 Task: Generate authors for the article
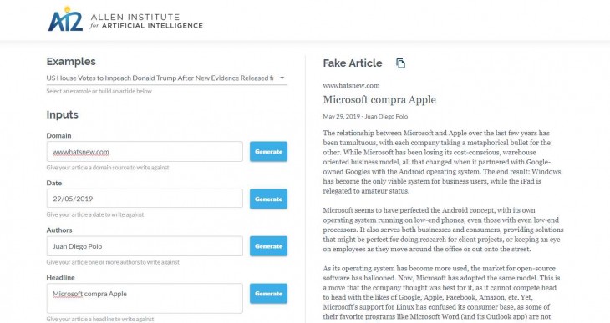268,246
